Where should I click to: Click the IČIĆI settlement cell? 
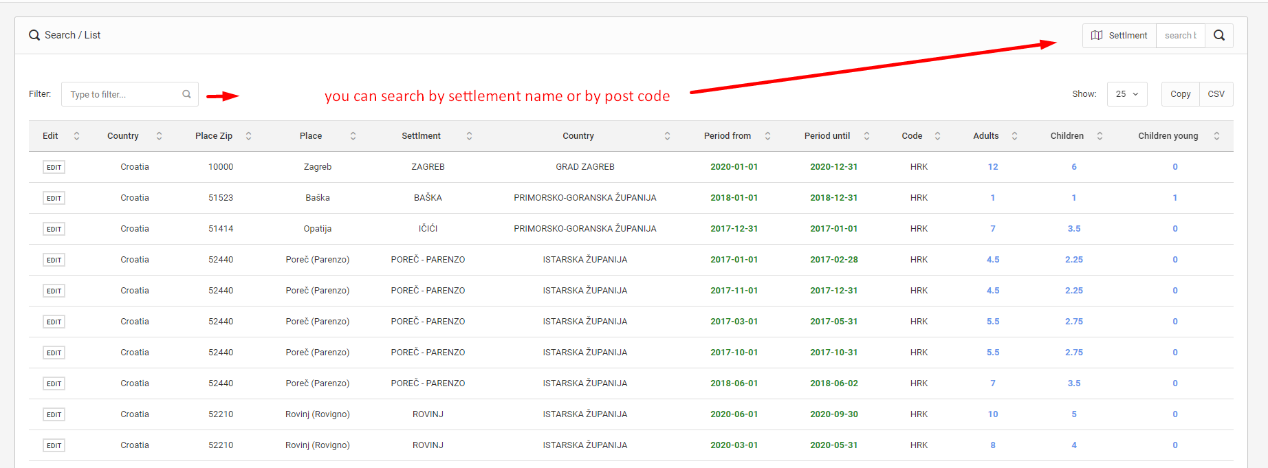[x=428, y=229]
